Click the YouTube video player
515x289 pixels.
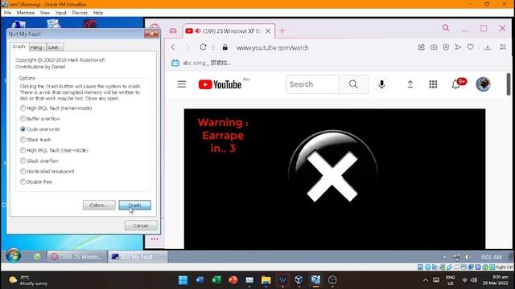click(335, 179)
